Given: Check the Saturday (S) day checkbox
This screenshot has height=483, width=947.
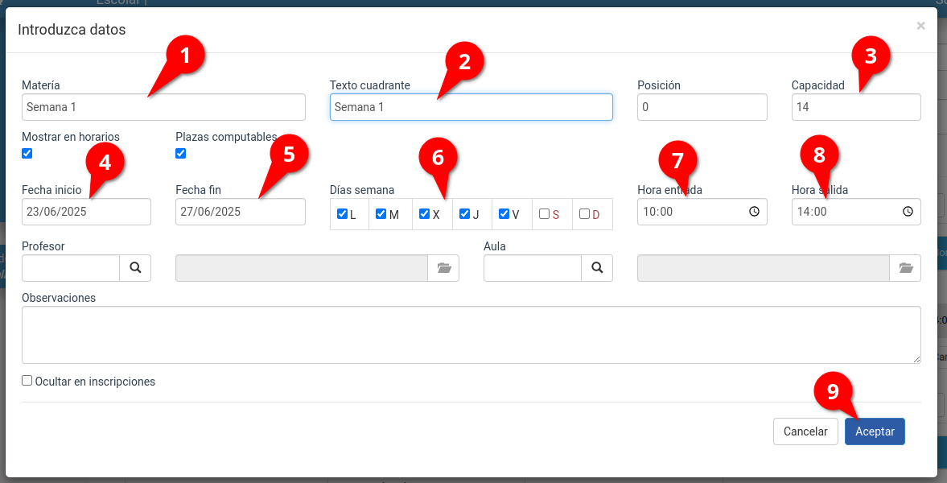Looking at the screenshot, I should point(545,214).
